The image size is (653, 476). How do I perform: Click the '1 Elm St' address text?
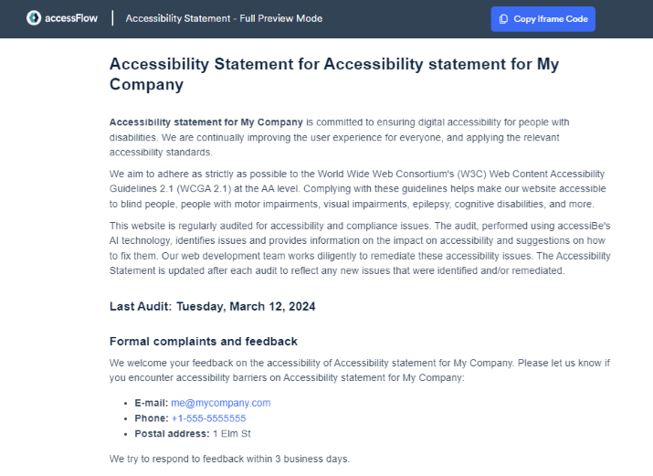tap(232, 434)
